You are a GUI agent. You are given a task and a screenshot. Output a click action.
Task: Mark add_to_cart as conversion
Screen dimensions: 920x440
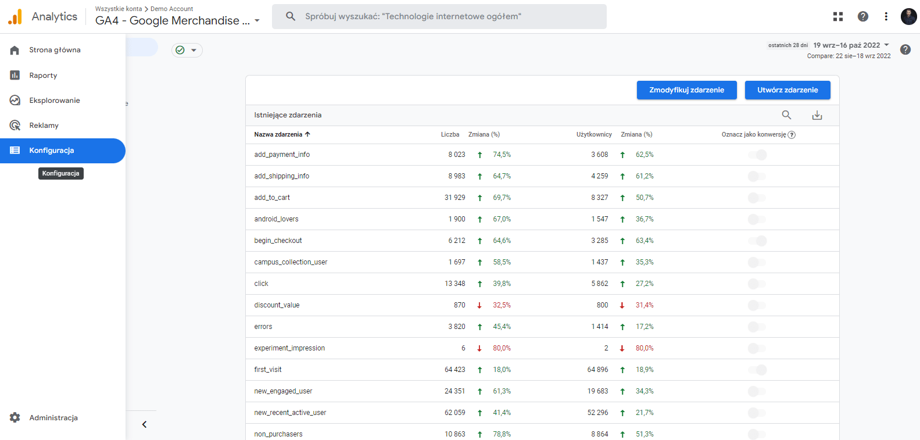click(x=757, y=198)
